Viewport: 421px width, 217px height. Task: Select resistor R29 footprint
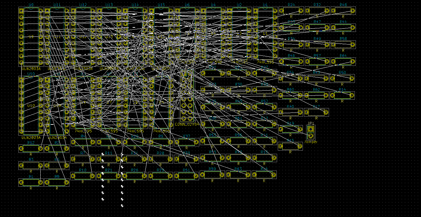click(x=161, y=176)
